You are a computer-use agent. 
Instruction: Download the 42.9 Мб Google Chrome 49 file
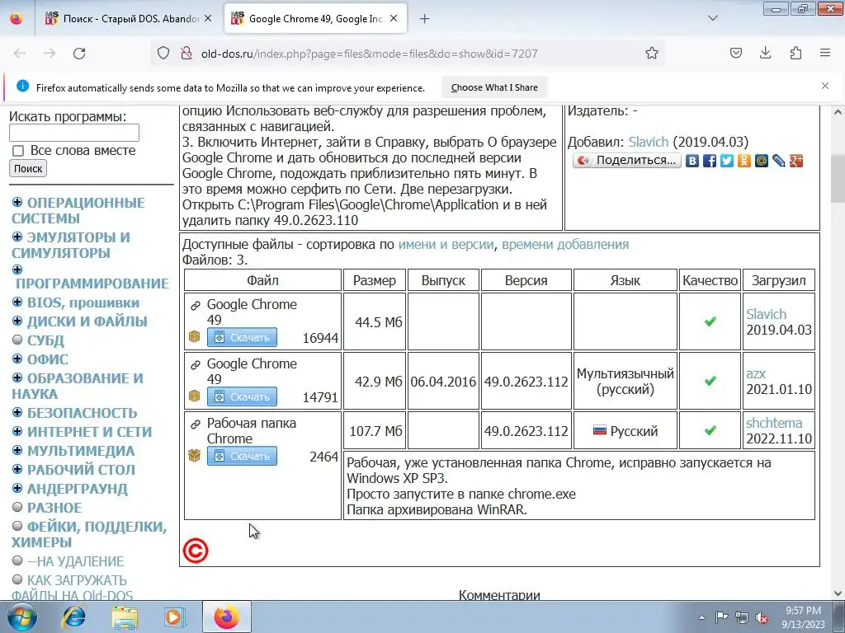(x=242, y=396)
